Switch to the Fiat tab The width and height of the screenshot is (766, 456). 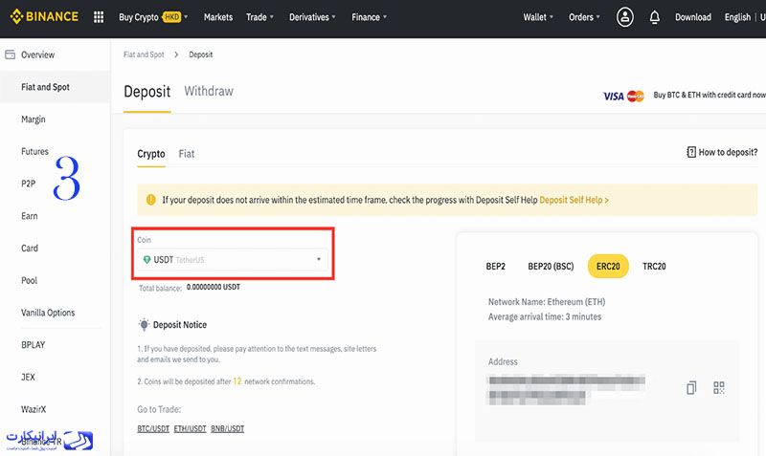(186, 154)
